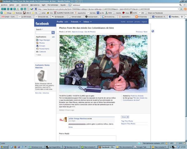Click the Back to Group link
This screenshot has width=187, height=149.
click(x=78, y=32)
